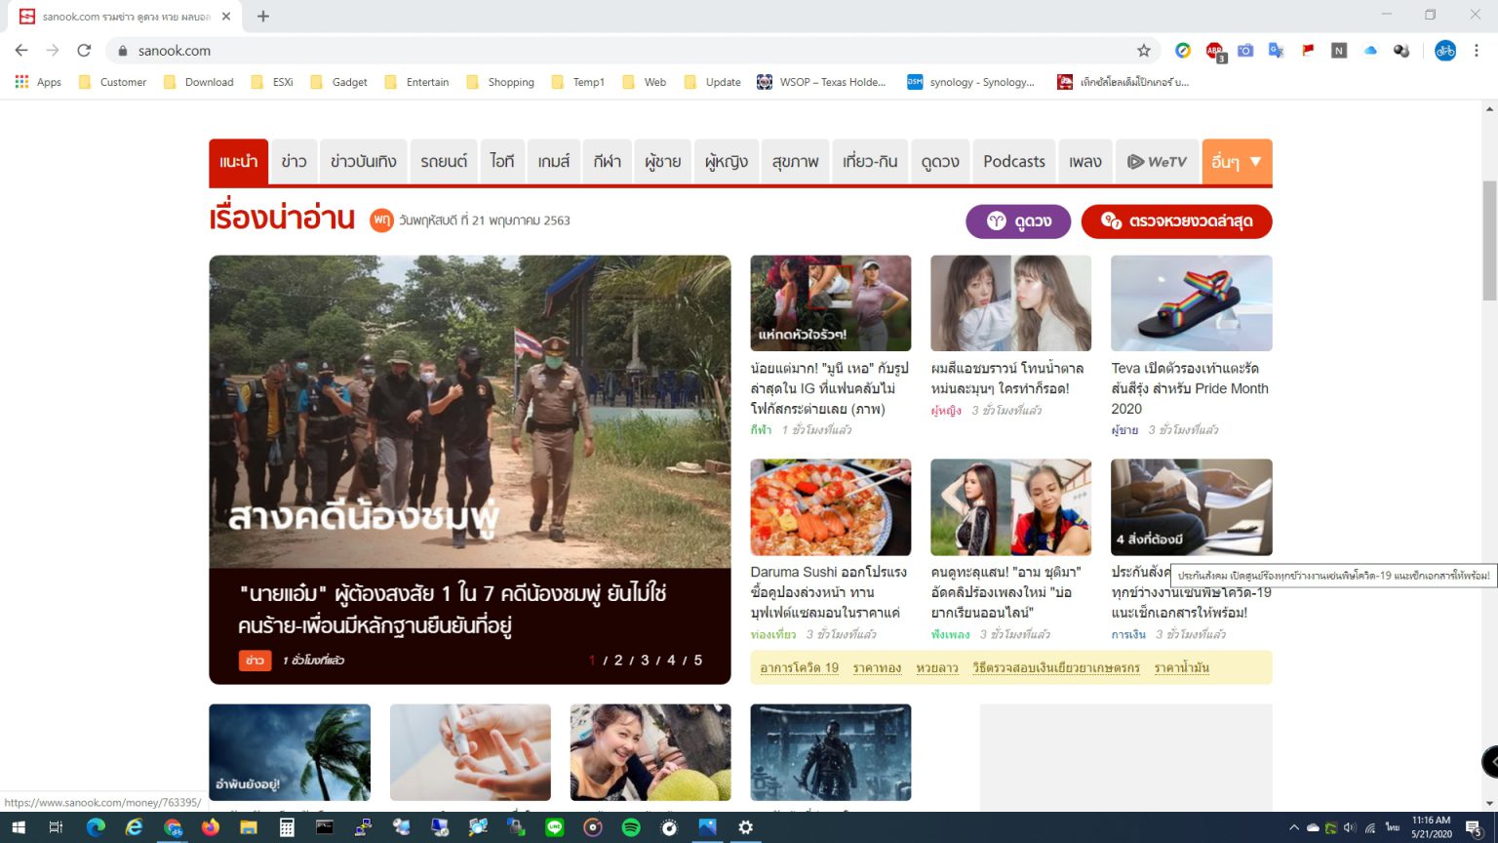This screenshot has width=1498, height=843.
Task: Bookmark this page with the star icon
Action: point(1142,50)
